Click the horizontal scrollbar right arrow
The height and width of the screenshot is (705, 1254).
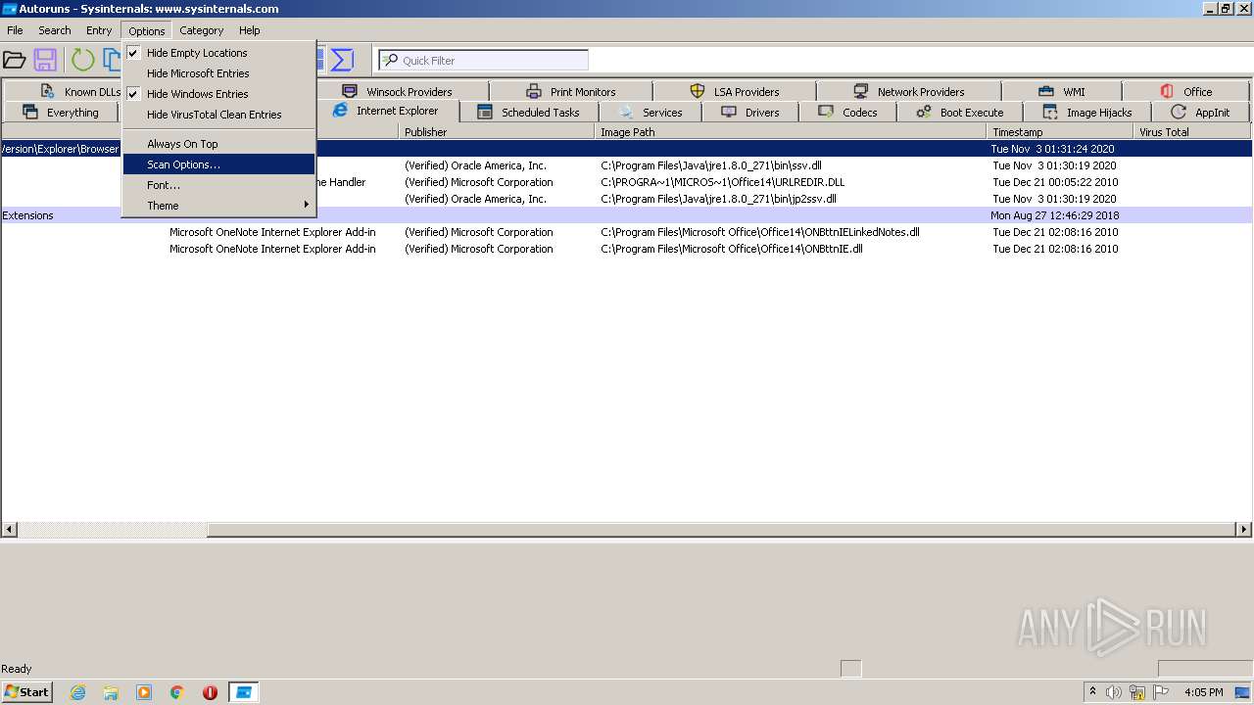[x=1244, y=530]
